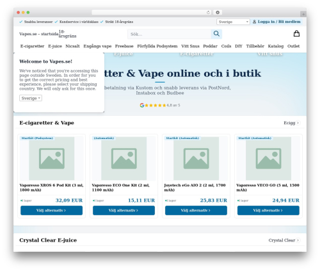
Task: Click the Sök search input field
Action: pyautogui.click(x=170, y=34)
